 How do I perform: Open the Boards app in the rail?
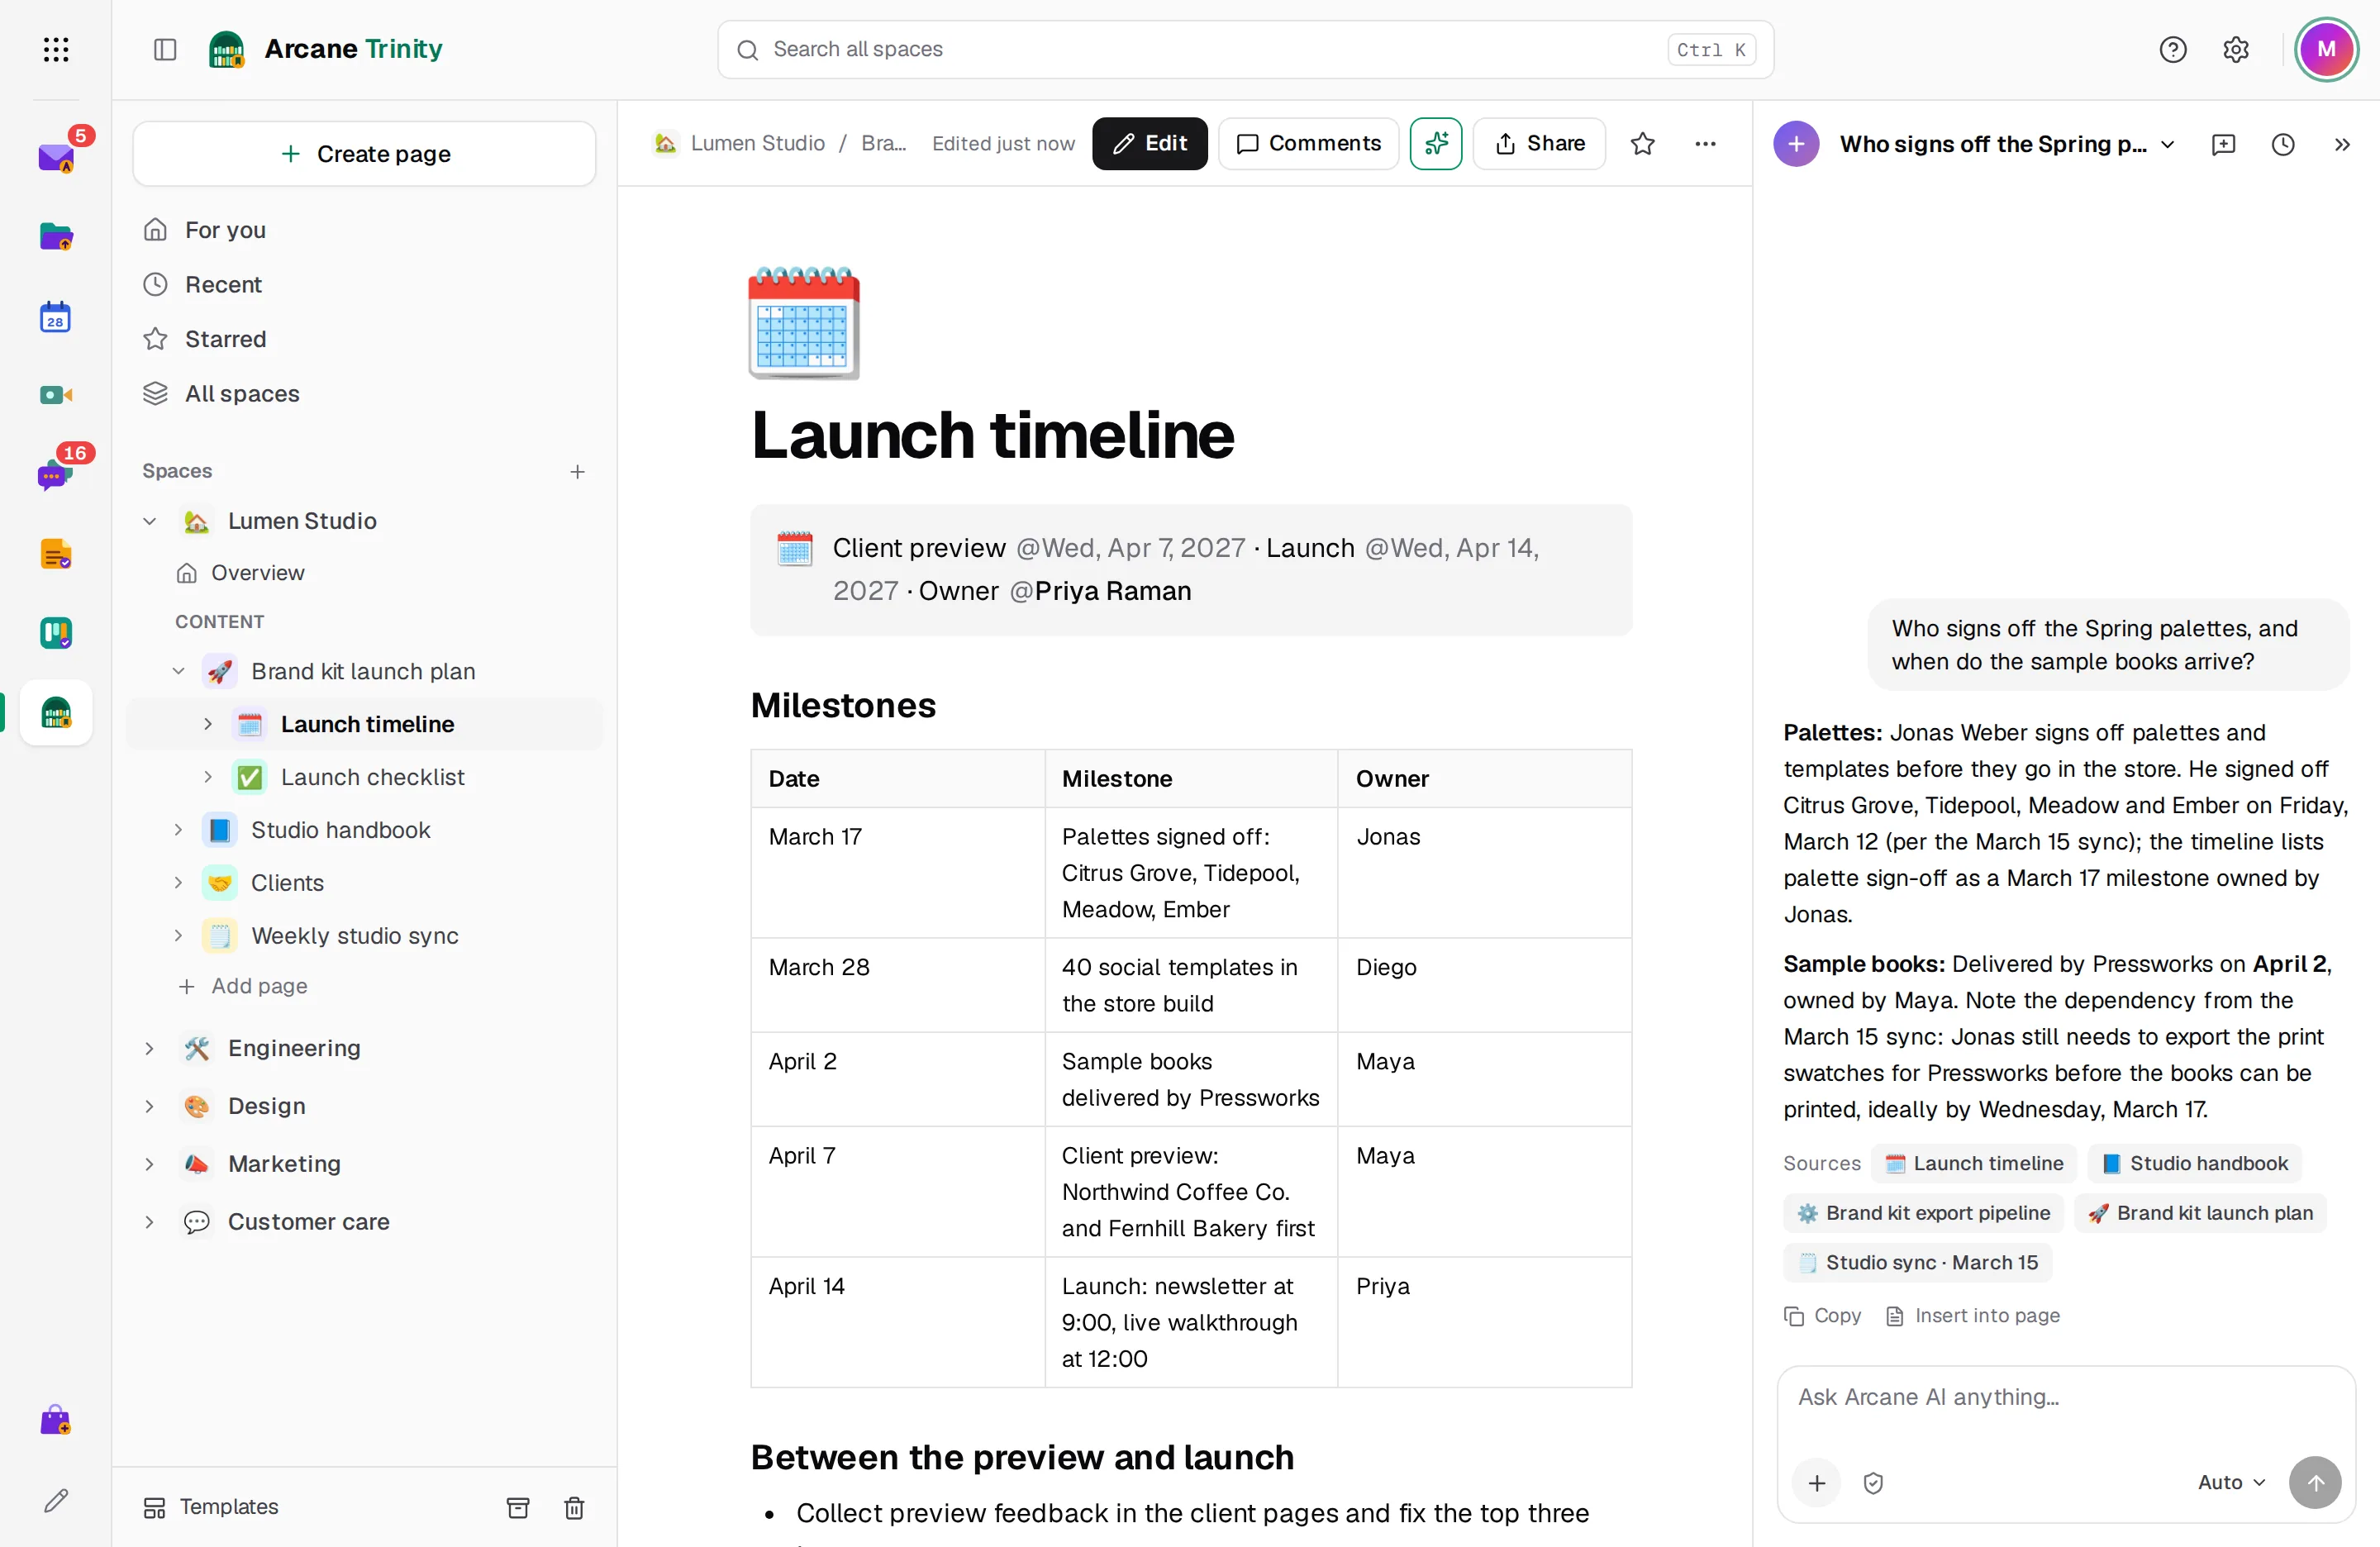point(56,633)
